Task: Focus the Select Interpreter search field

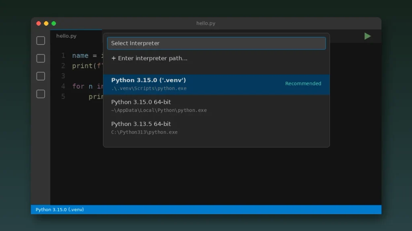Action: pos(216,43)
